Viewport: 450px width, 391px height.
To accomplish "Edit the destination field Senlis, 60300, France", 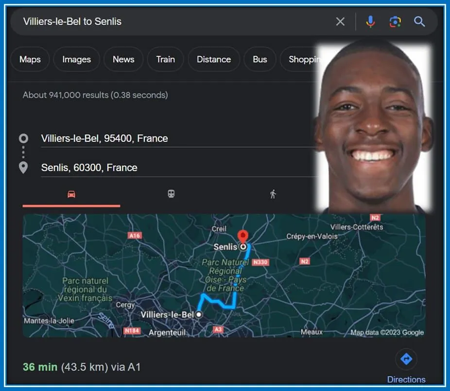I will pos(178,168).
